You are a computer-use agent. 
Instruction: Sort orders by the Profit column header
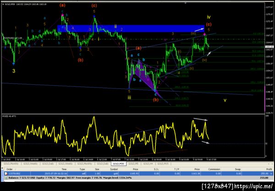(x=269, y=169)
